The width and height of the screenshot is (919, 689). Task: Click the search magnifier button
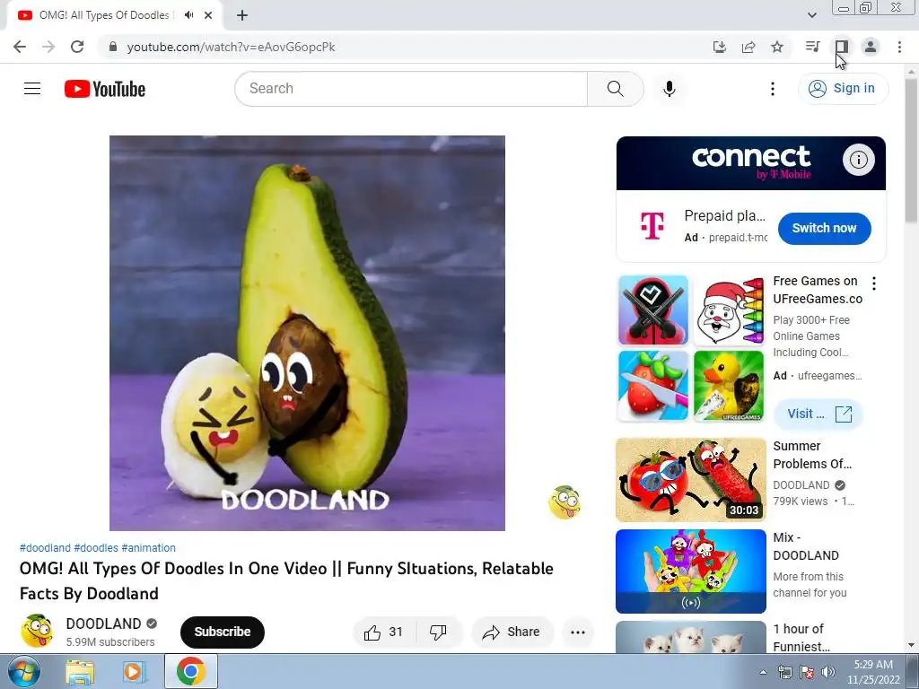tap(615, 89)
